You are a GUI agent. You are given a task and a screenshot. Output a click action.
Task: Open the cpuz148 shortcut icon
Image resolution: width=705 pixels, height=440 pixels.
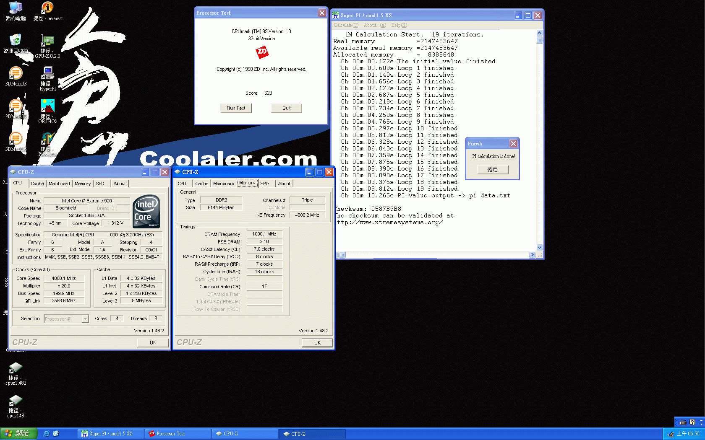(16, 400)
